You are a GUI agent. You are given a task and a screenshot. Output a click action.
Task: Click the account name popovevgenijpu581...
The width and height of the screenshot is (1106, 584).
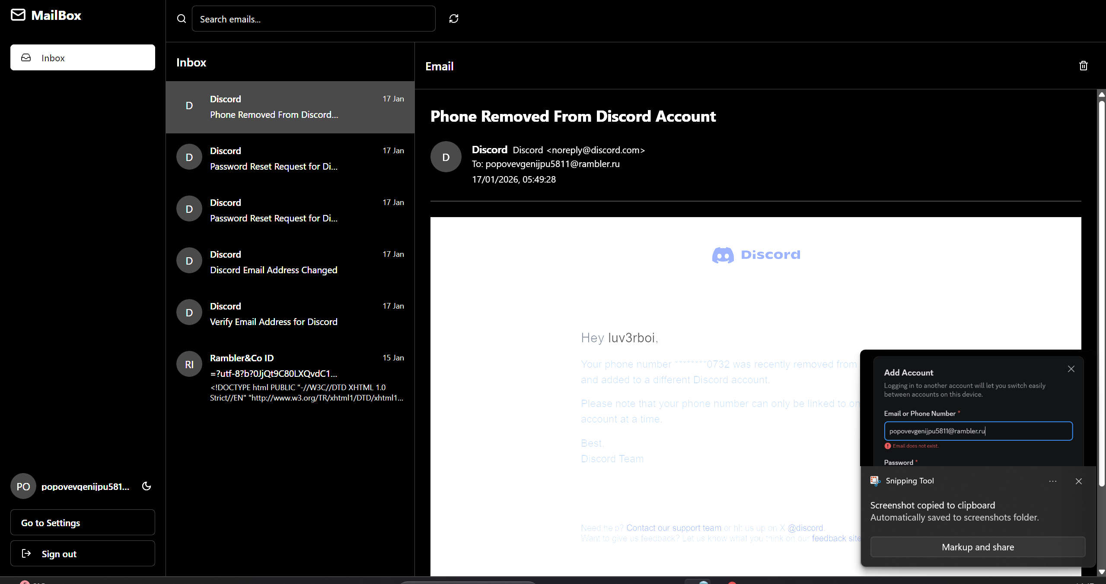[x=85, y=486]
